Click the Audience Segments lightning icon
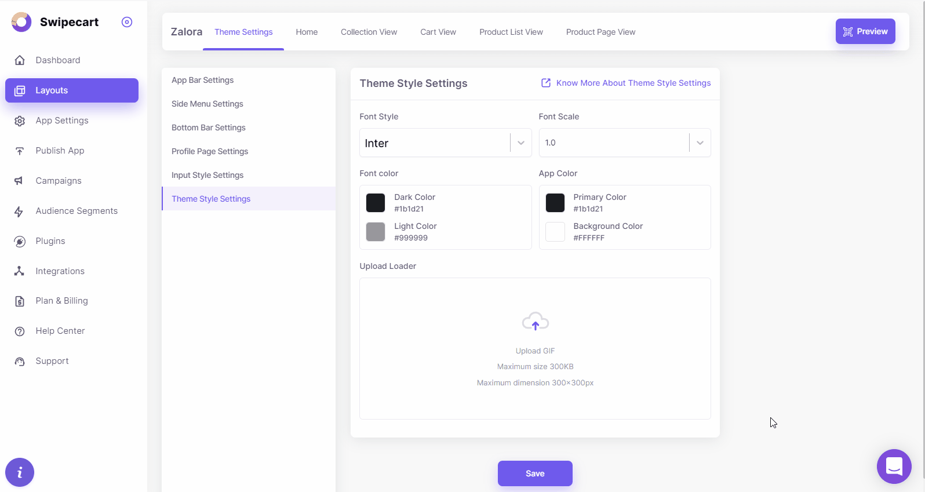The width and height of the screenshot is (925, 492). [x=20, y=212]
